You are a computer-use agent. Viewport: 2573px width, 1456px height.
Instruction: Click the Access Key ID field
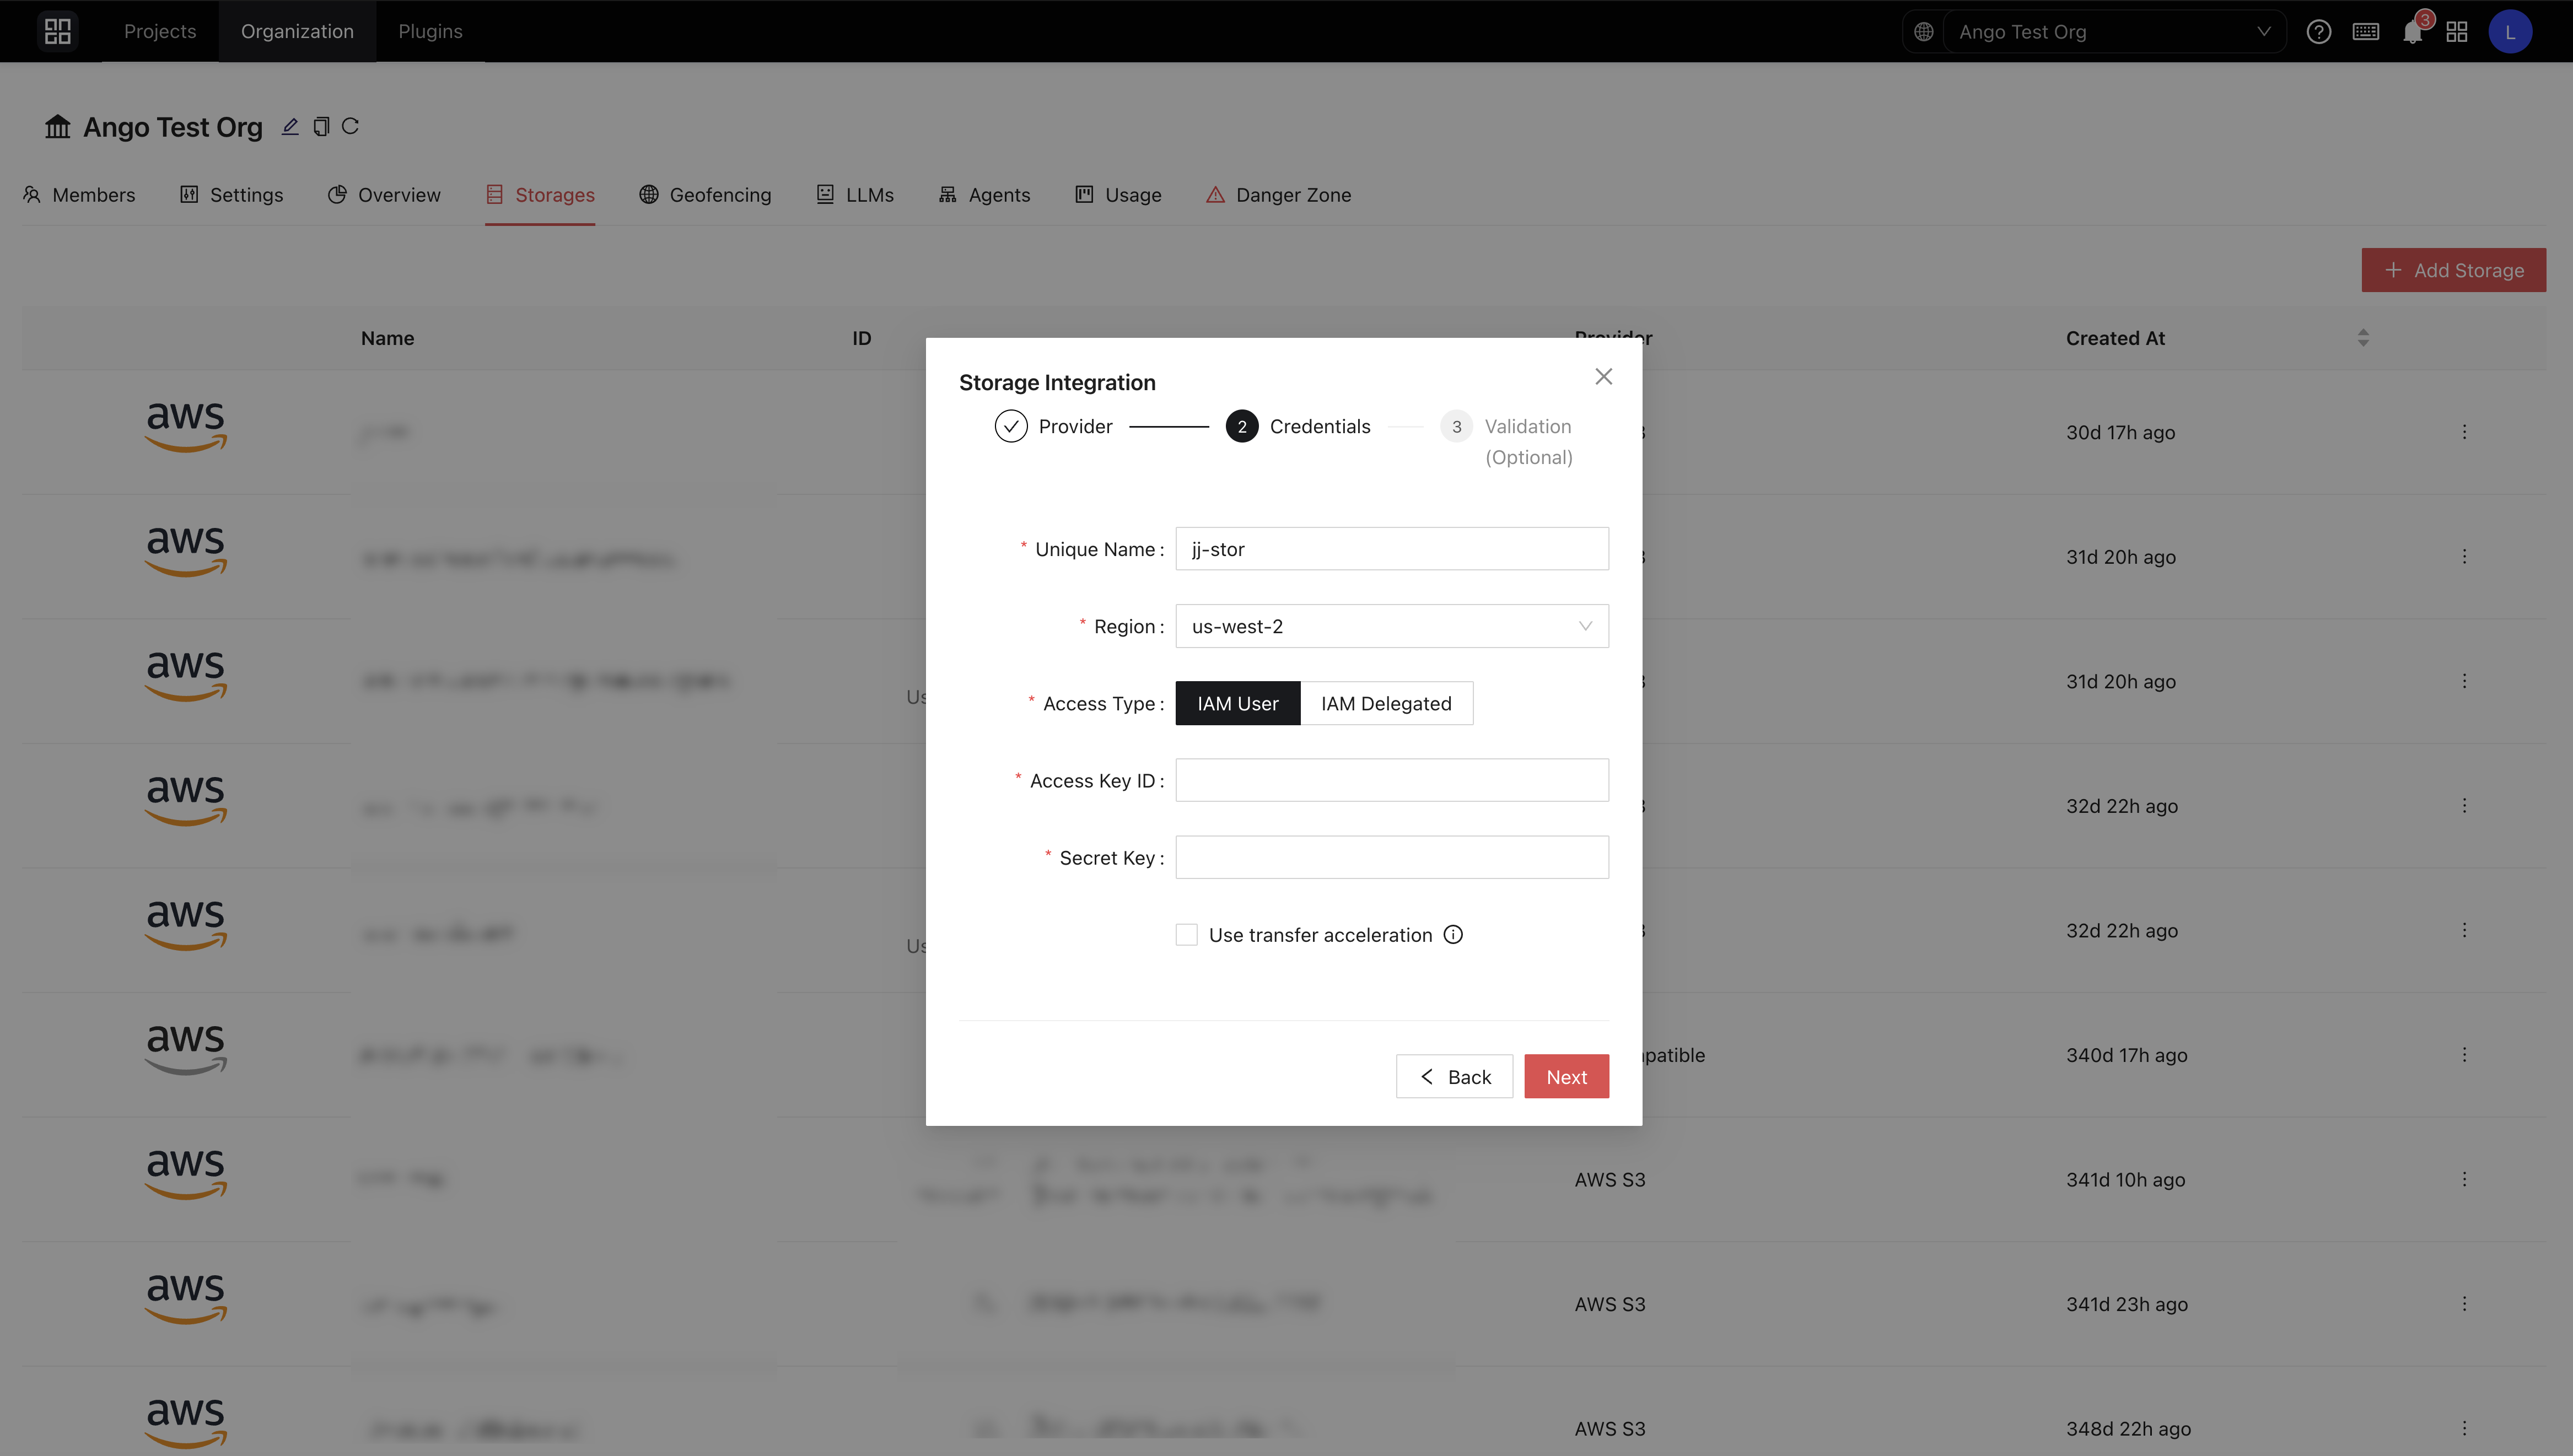(1391, 780)
